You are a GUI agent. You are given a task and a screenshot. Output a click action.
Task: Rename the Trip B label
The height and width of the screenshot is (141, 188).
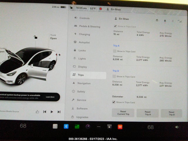116,71
